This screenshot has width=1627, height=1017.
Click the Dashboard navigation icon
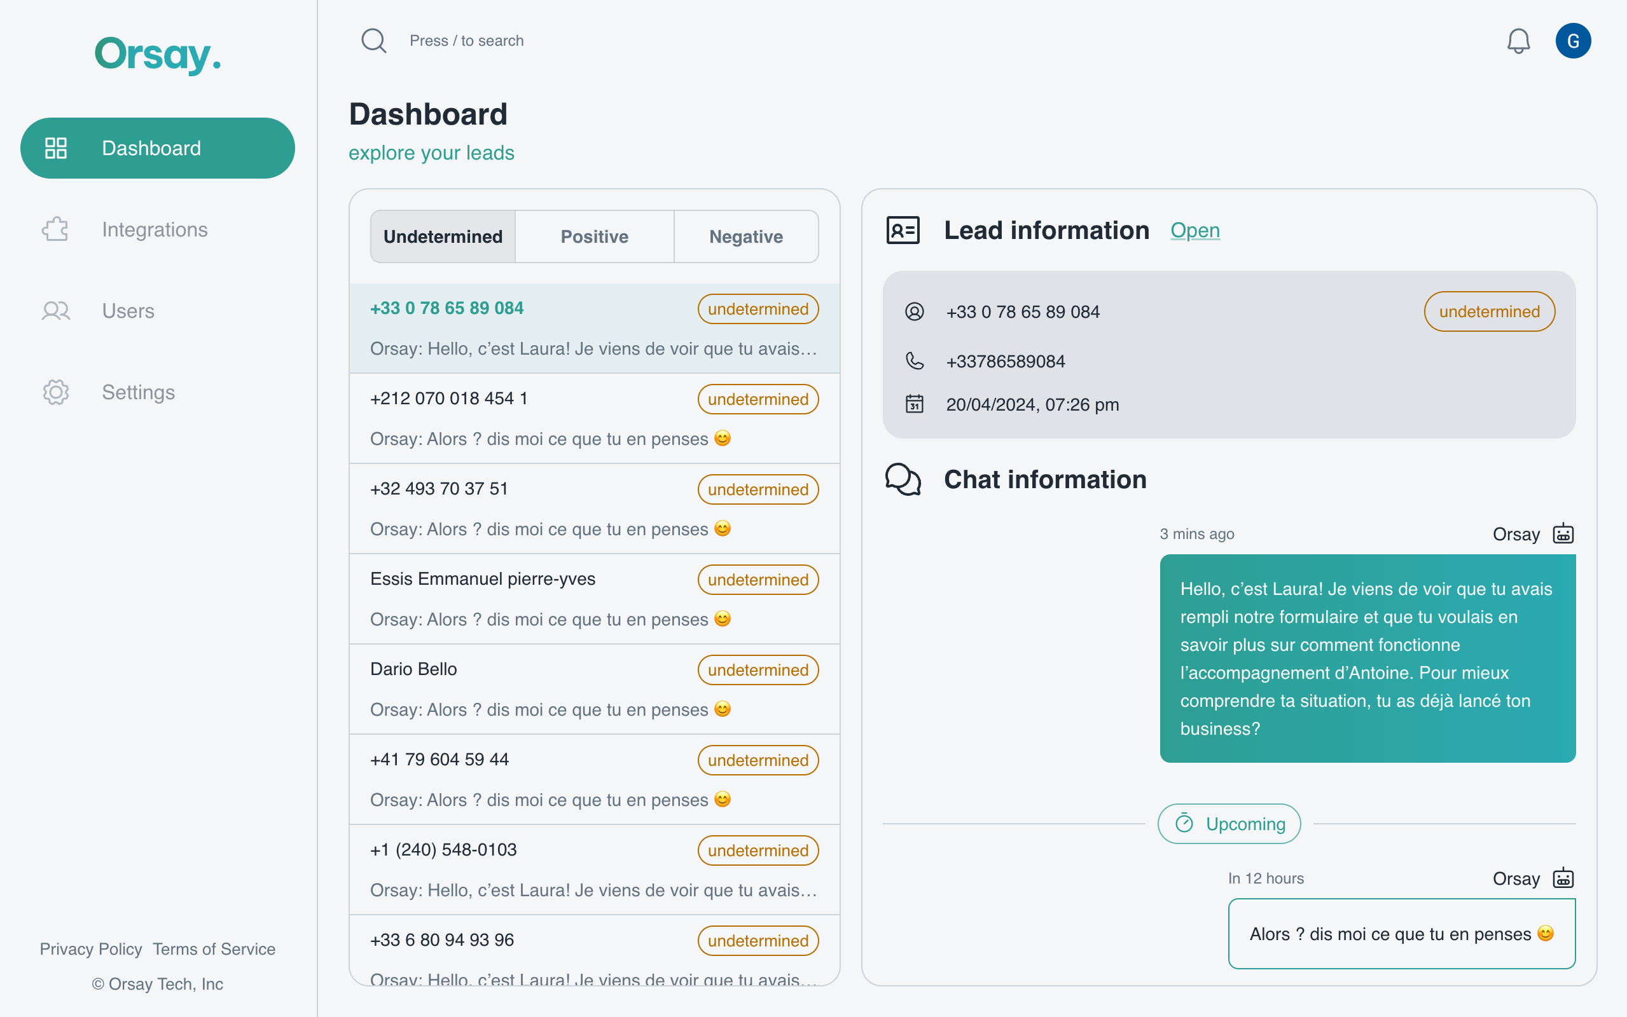tap(55, 147)
